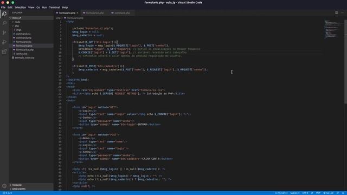
Task: Switch to the command.php tab
Action: coord(122,13)
